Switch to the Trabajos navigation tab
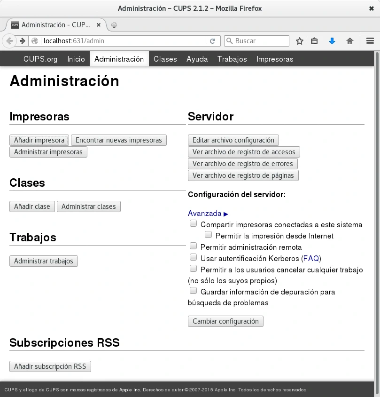The image size is (380, 397). click(232, 59)
